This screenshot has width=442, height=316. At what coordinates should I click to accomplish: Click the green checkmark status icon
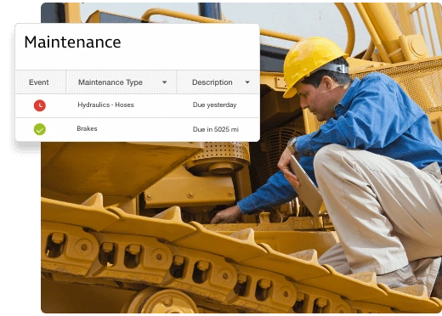pos(40,129)
